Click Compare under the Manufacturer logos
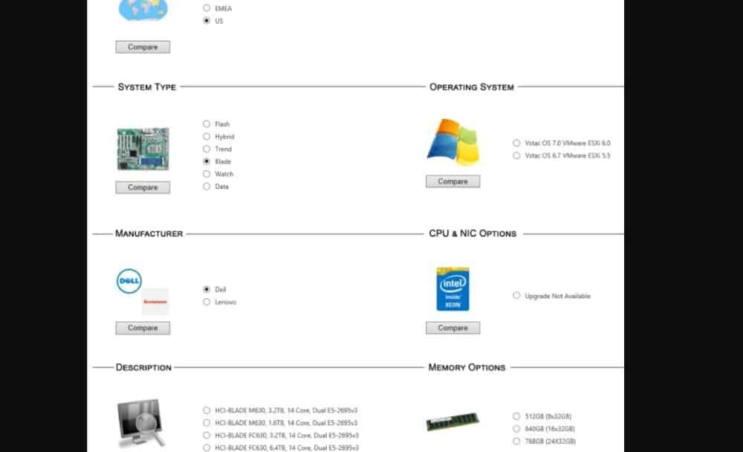The image size is (743, 452). [x=143, y=328]
